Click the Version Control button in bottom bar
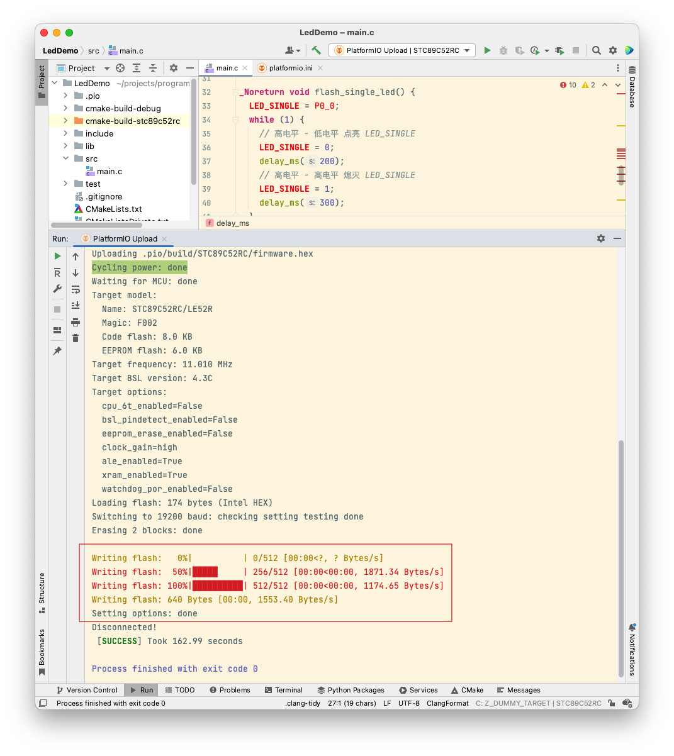This screenshot has height=756, width=674. (x=87, y=690)
